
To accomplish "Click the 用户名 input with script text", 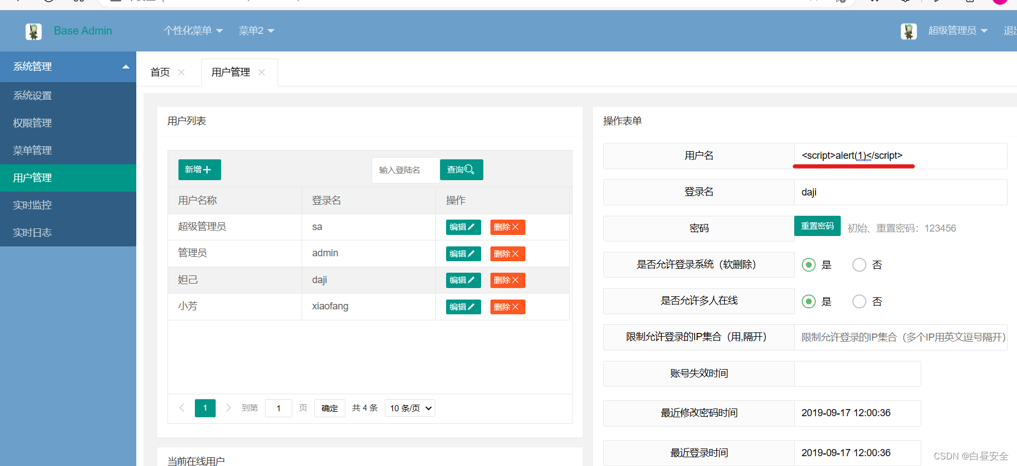I will pyautogui.click(x=900, y=156).
